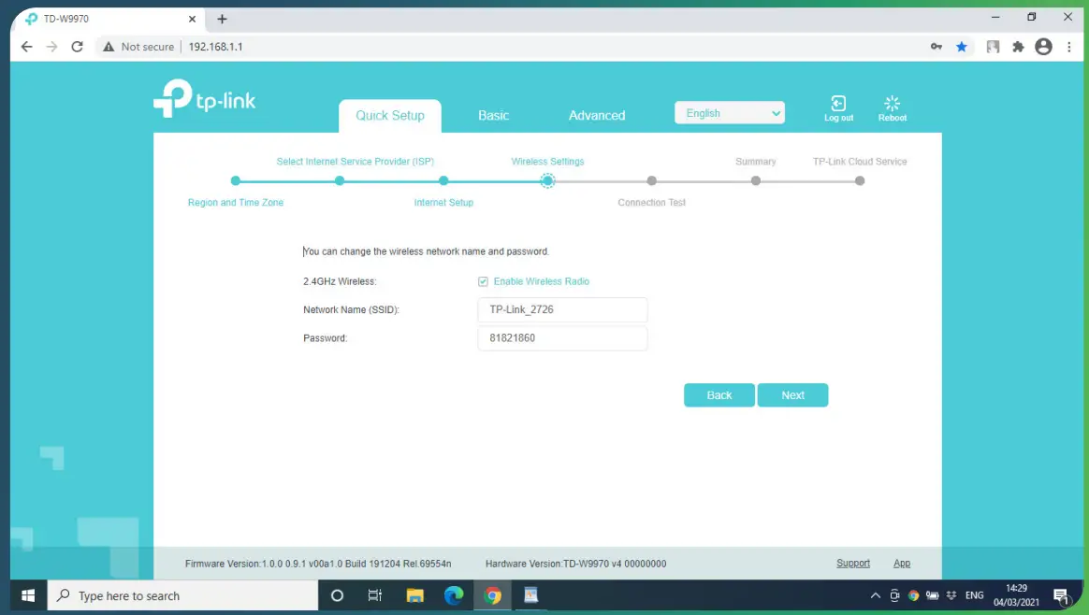Viewport: 1089px width, 615px height.
Task: Click the Internet Setup step dot
Action: (x=443, y=180)
